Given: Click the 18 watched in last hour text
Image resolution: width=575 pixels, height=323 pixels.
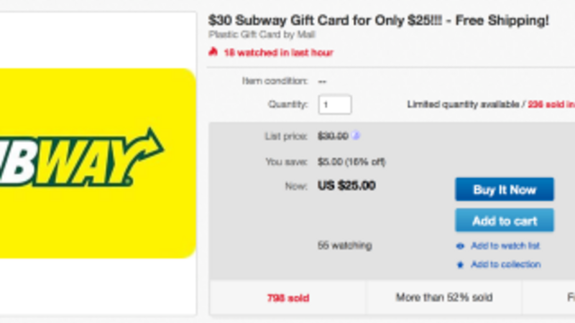Looking at the screenshot, I should [277, 52].
